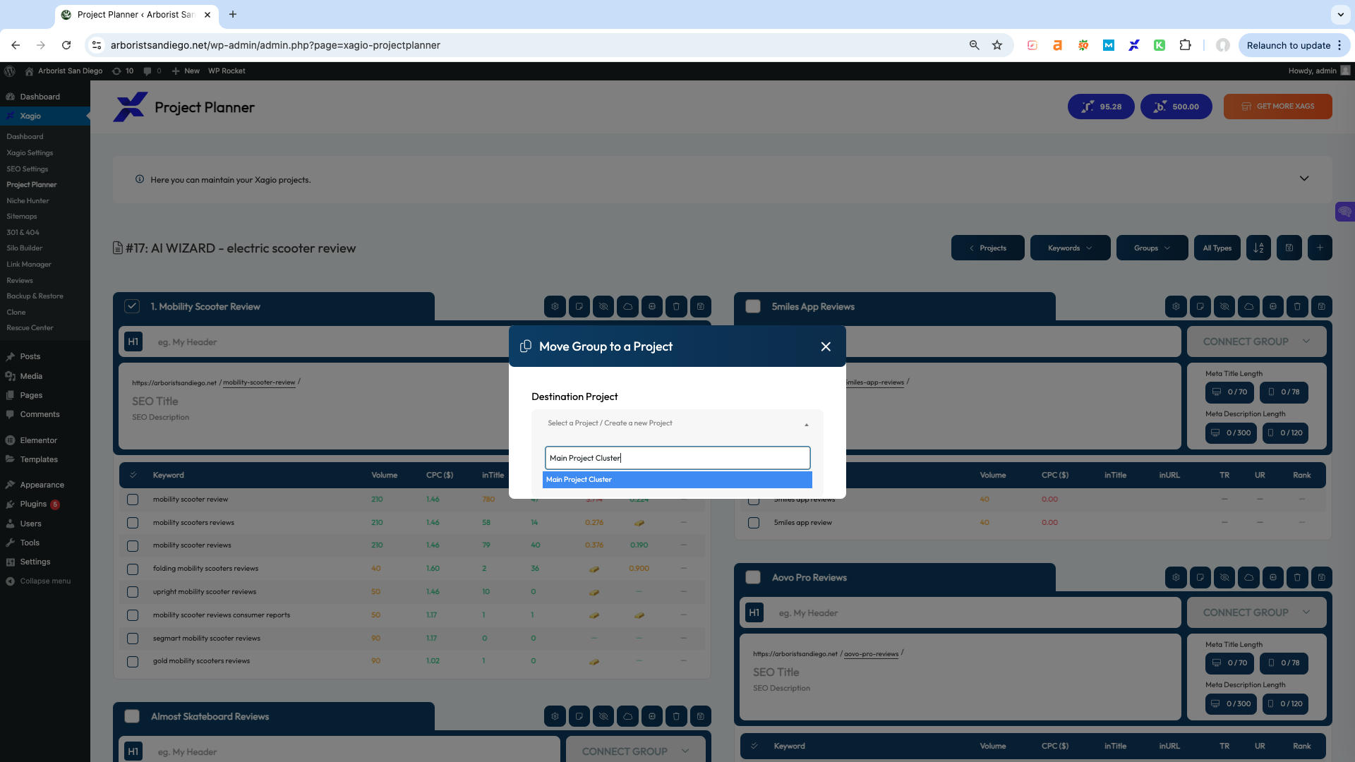Open Chrome extensions puzzle icon

pyautogui.click(x=1186, y=45)
